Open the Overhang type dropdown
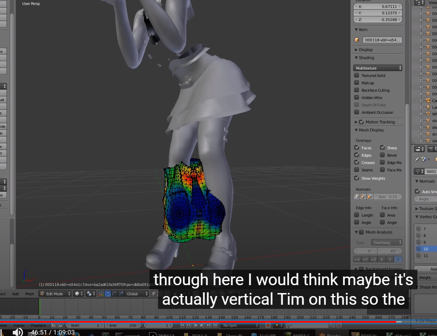The image size is (437, 336). (x=386, y=243)
